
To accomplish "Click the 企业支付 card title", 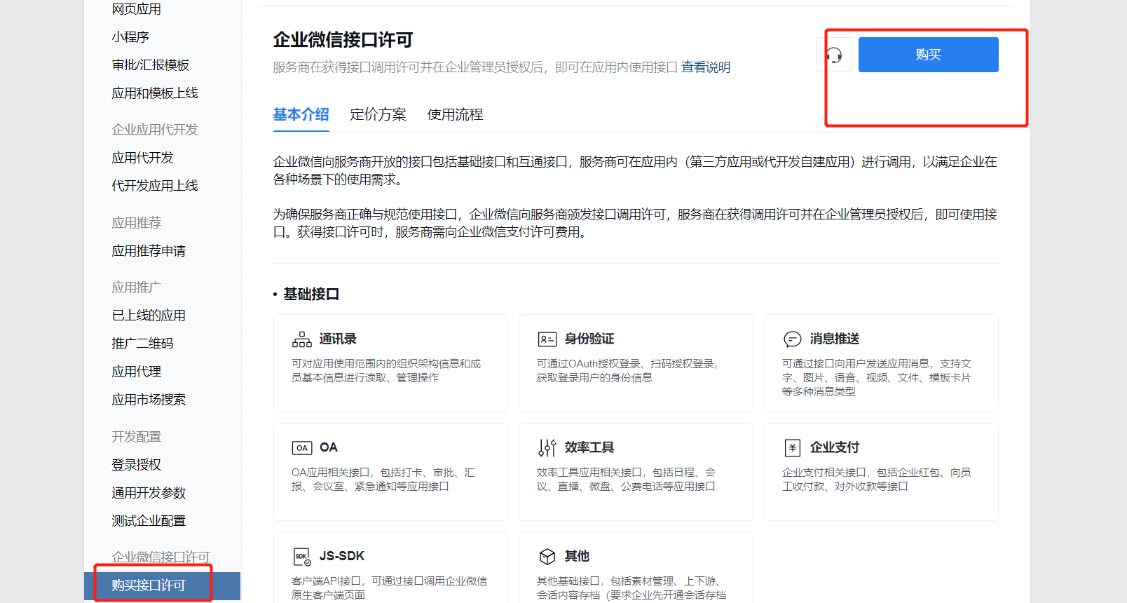I will pyautogui.click(x=835, y=448).
